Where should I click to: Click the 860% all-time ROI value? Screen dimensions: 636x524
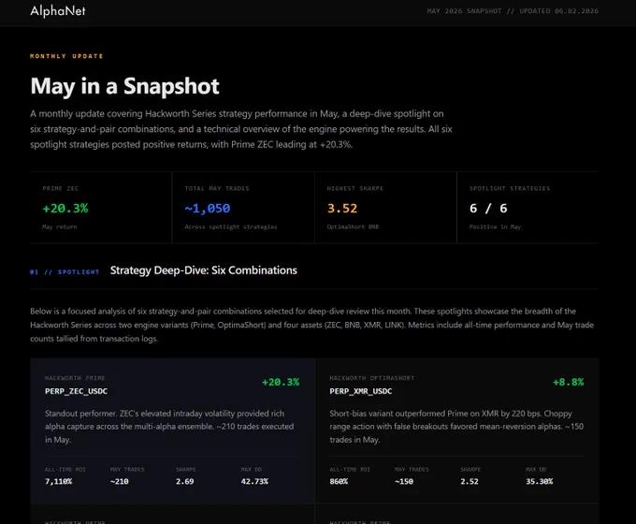(339, 481)
